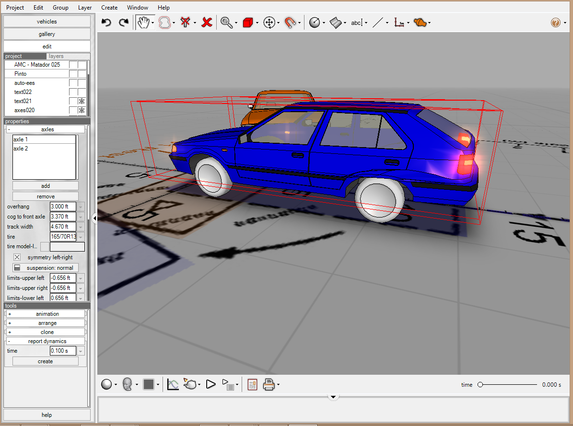
Task: Toggle second checkbox of Pinto row
Action: (x=82, y=74)
